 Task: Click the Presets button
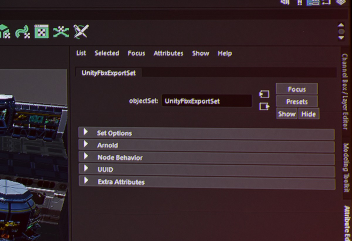(x=297, y=102)
